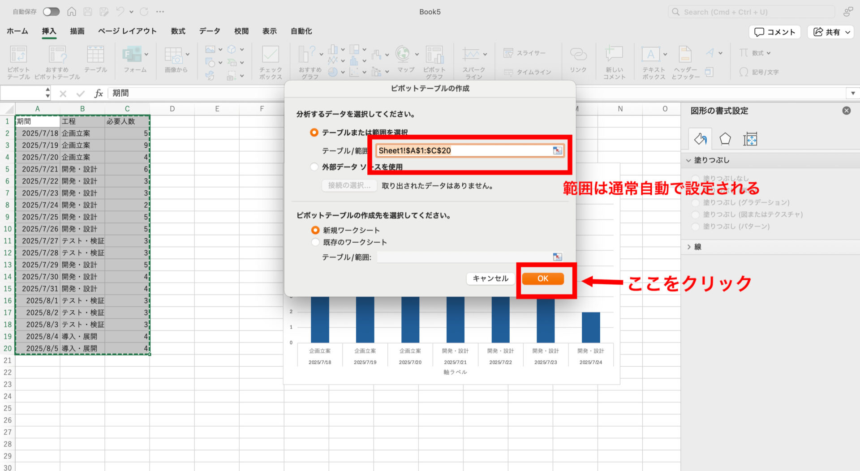Open the 共有 share dropdown
The image size is (860, 471).
click(831, 32)
